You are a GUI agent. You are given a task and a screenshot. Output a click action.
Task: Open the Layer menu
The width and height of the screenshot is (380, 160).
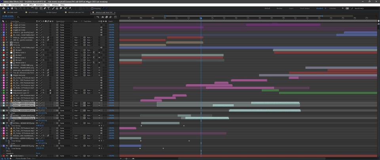(25, 5)
